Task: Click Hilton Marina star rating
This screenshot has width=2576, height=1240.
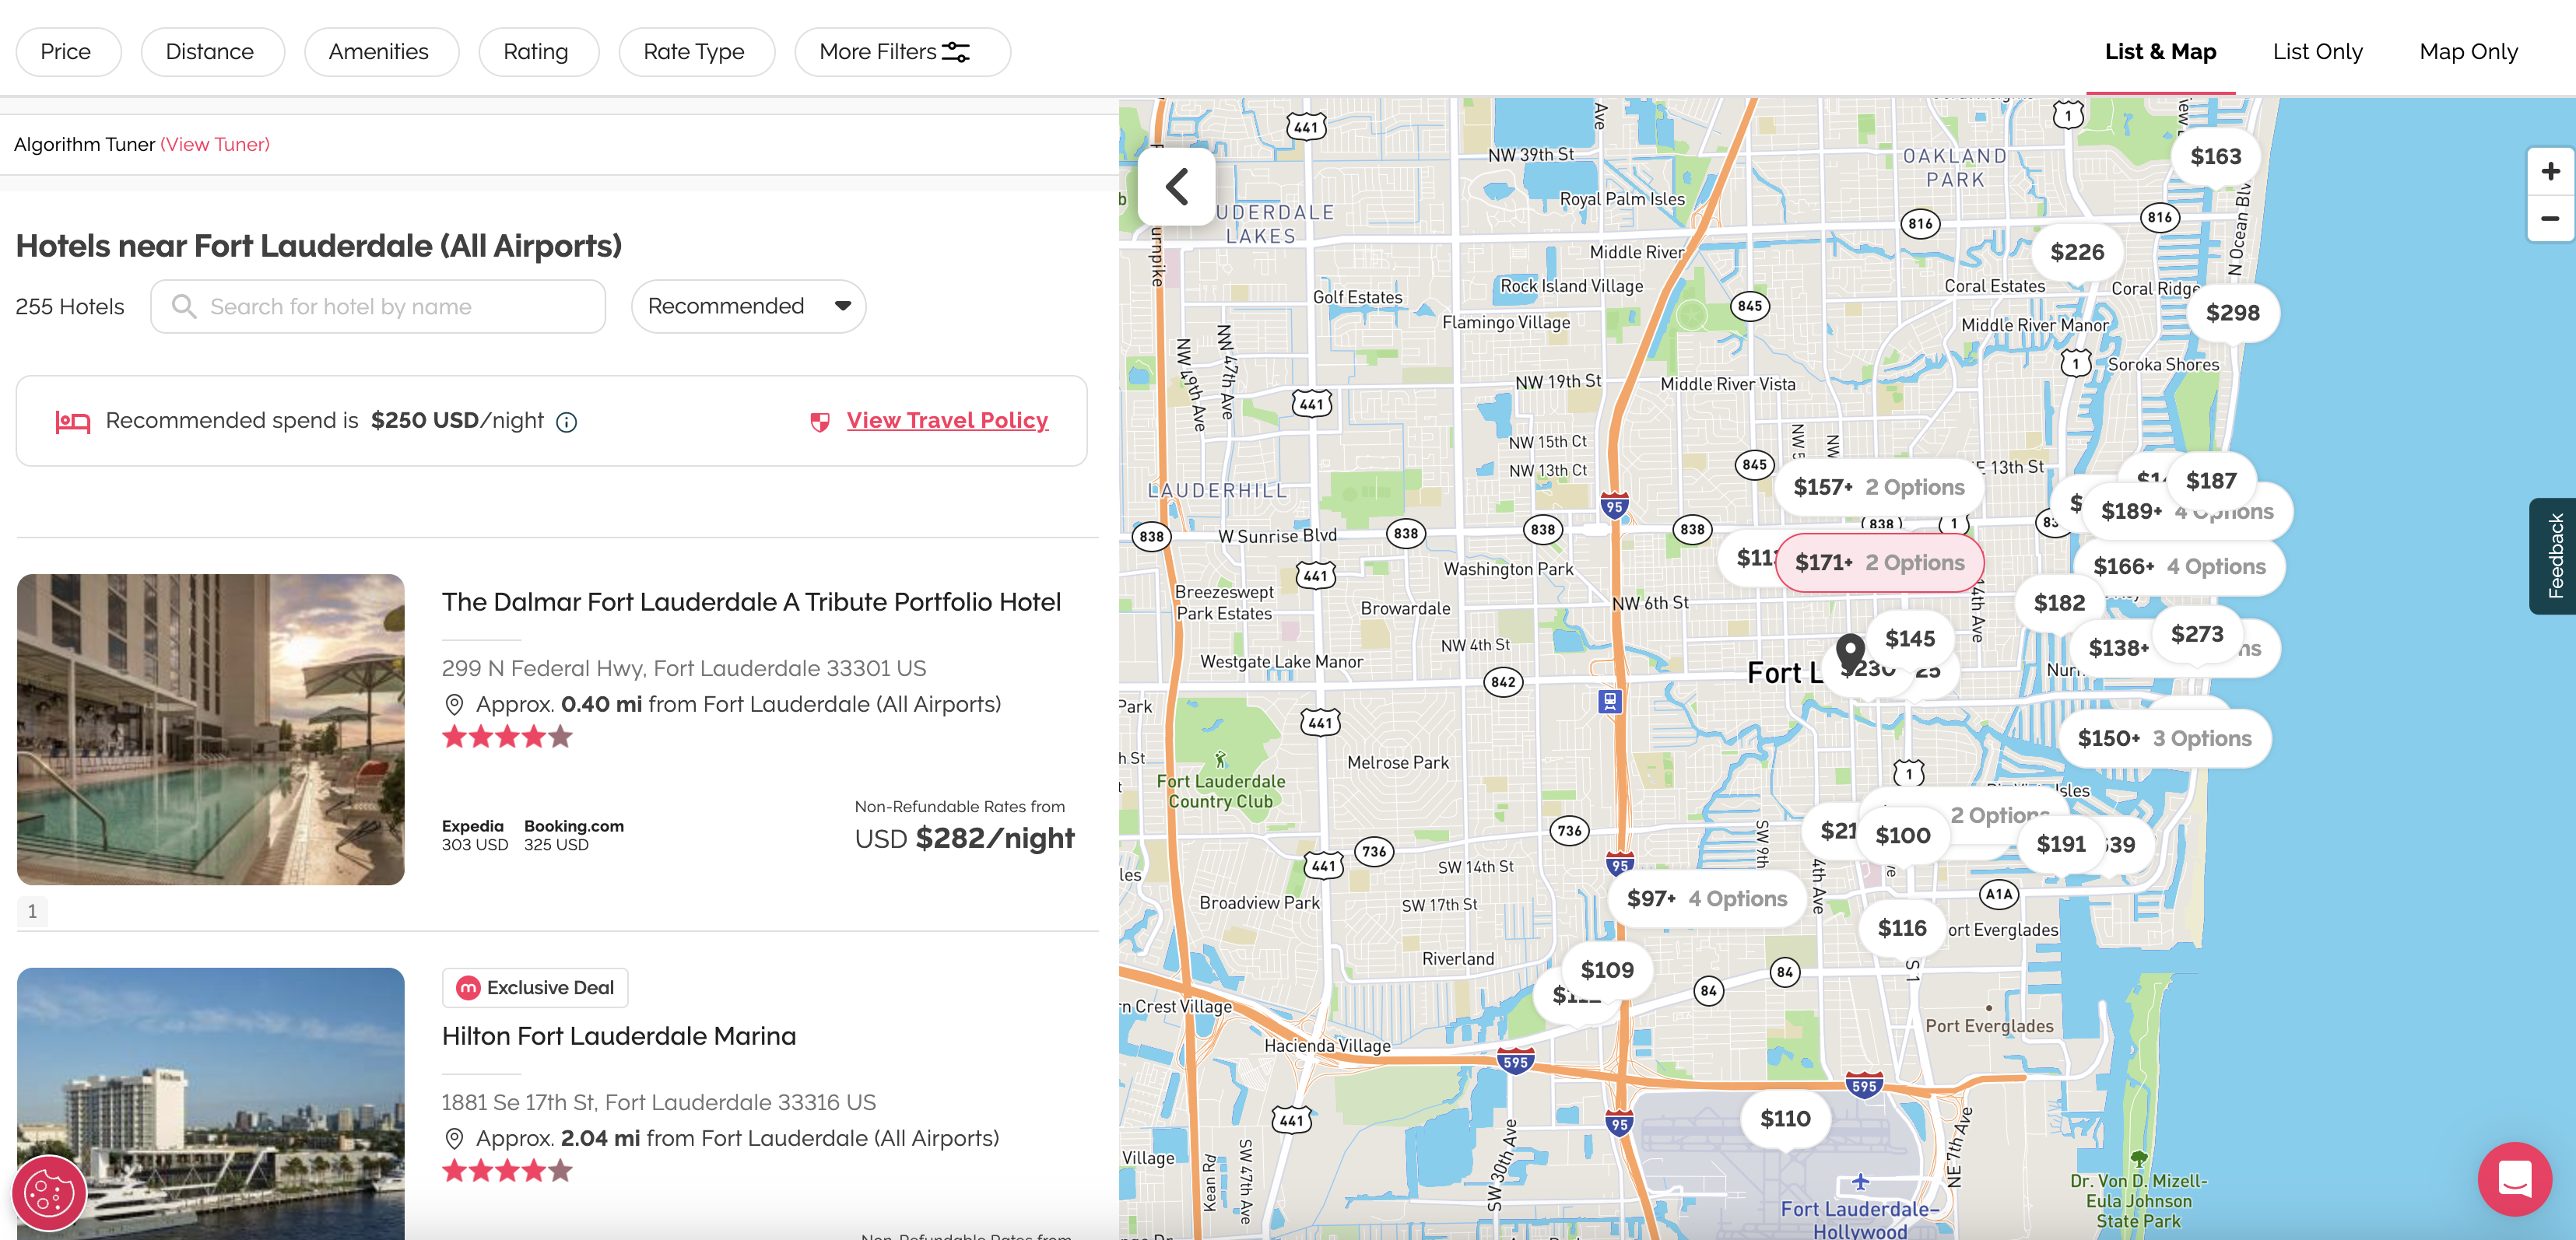Action: click(507, 1171)
